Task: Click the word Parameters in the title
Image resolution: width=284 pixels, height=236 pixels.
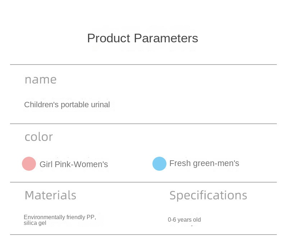Action: 166,38
